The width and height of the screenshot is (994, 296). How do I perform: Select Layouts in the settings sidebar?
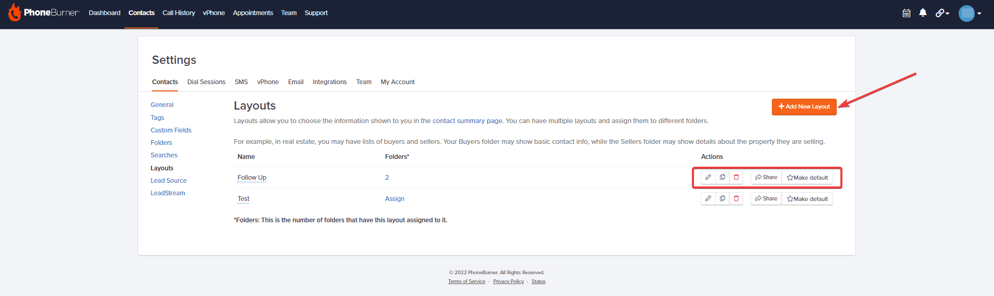(162, 168)
